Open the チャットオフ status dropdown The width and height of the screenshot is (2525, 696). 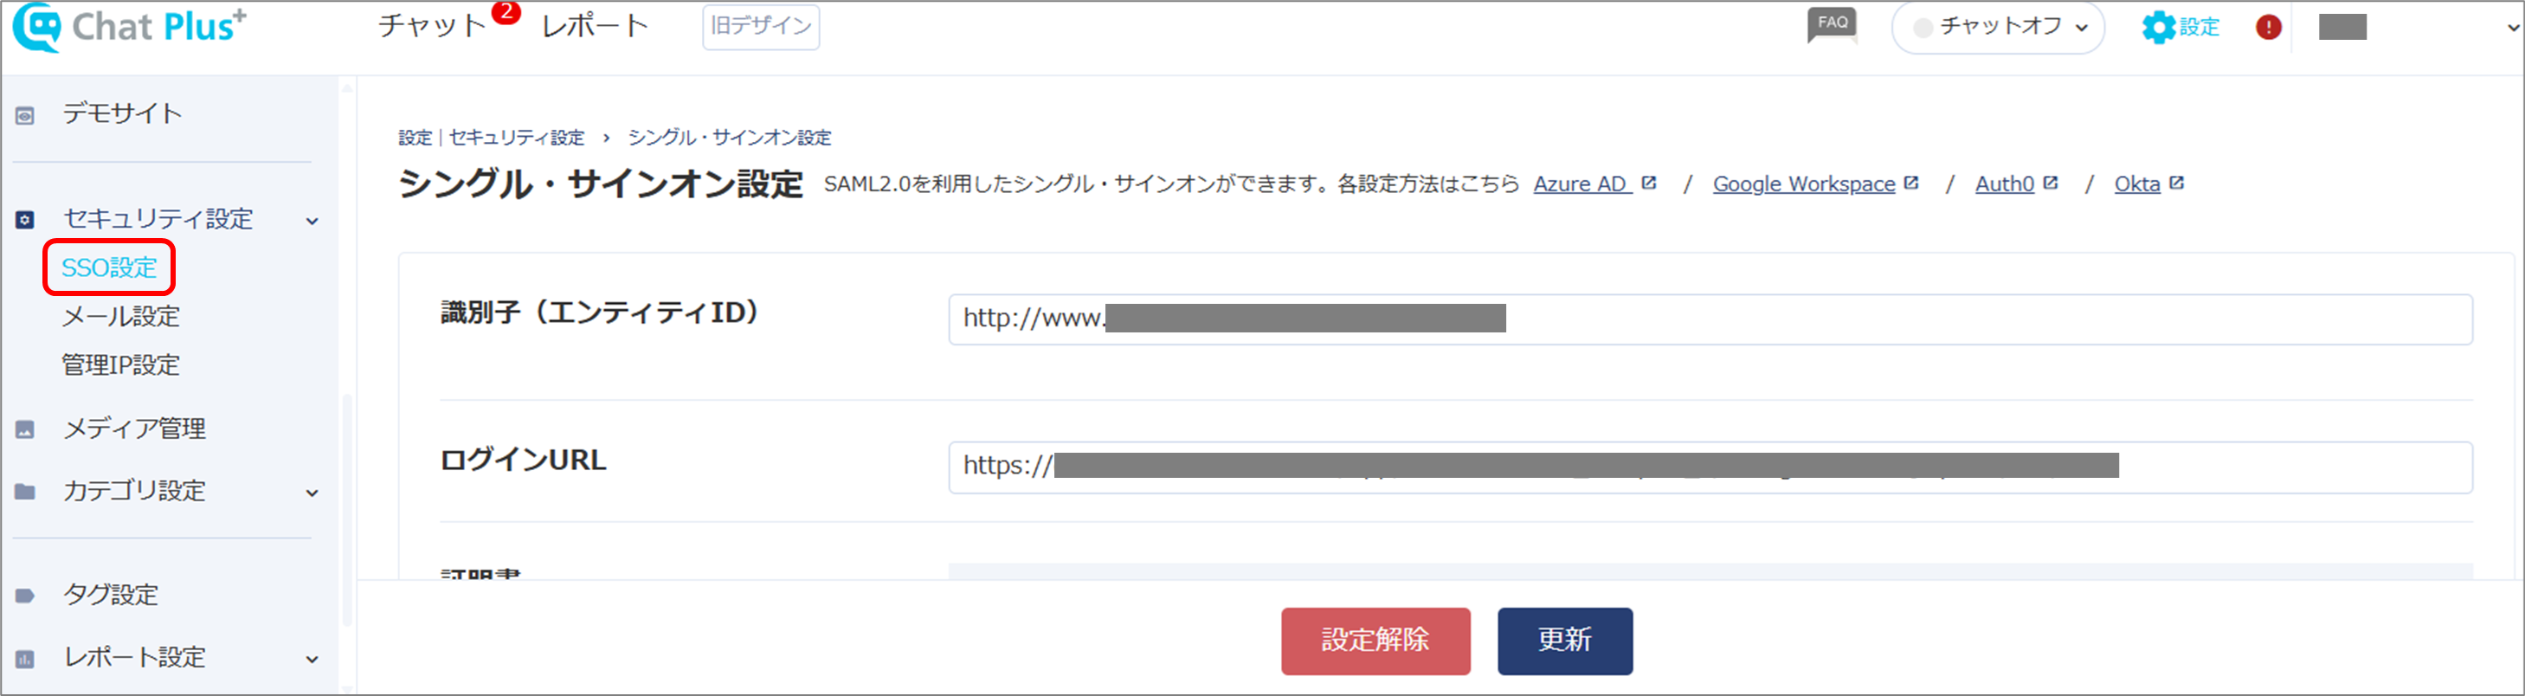click(1998, 28)
